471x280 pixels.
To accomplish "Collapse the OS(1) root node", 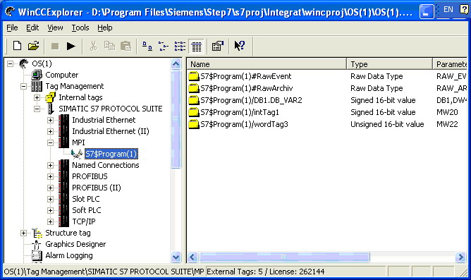I will (10, 63).
